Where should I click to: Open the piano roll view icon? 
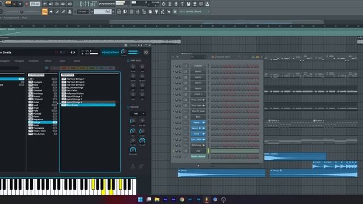point(125,11)
